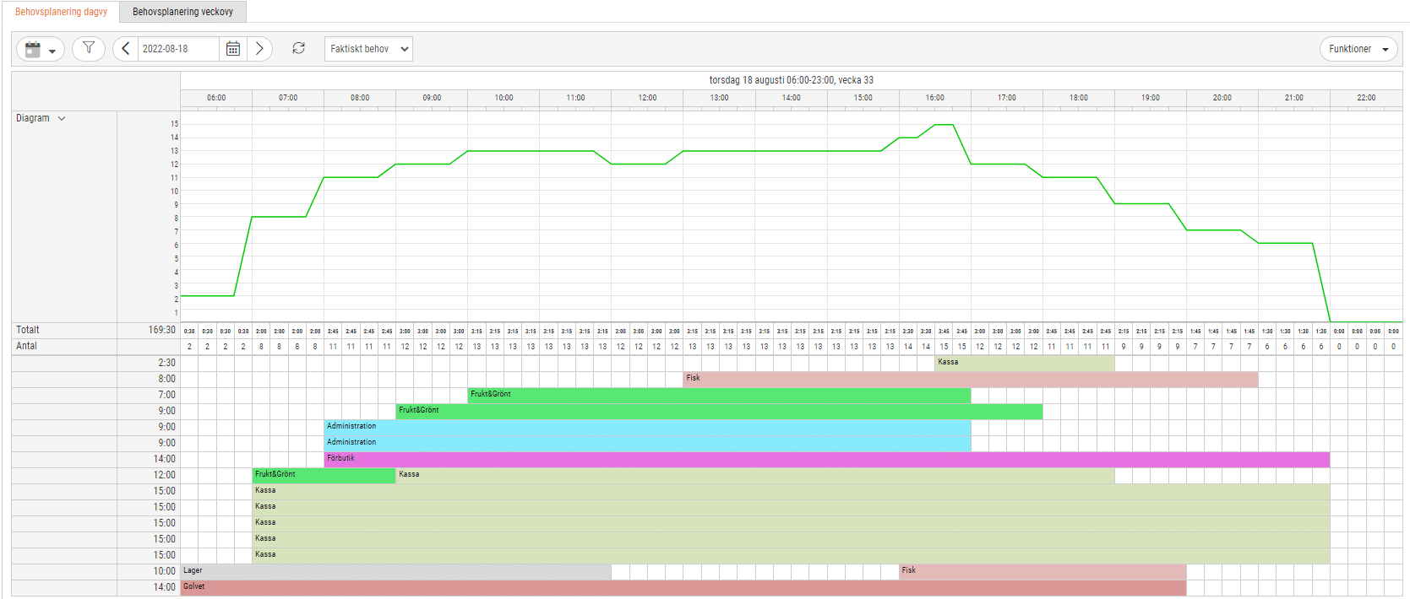Image resolution: width=1410 pixels, height=599 pixels.
Task: Select the Golvet shift bar
Action: (683, 587)
